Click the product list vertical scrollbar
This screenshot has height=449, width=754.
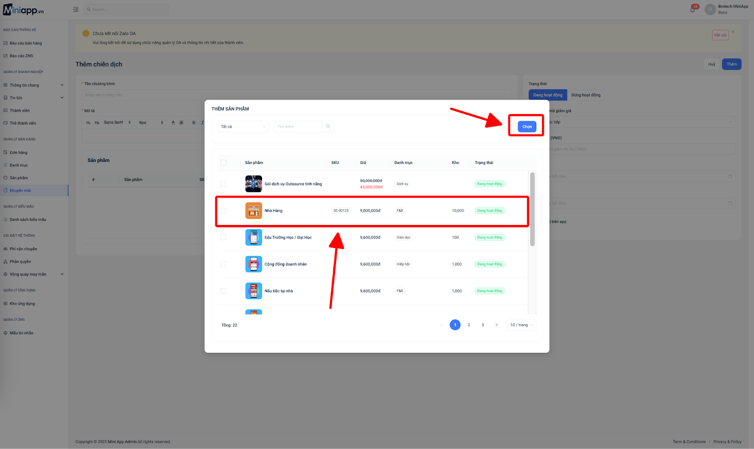point(533,209)
